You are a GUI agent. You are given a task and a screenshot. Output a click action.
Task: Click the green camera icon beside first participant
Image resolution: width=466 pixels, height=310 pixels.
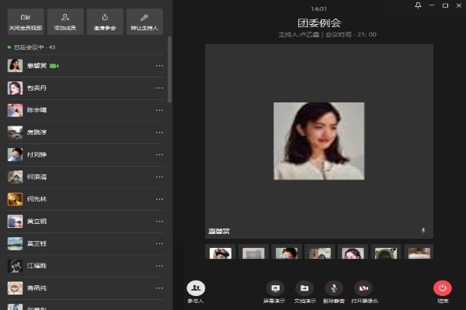[x=54, y=66]
